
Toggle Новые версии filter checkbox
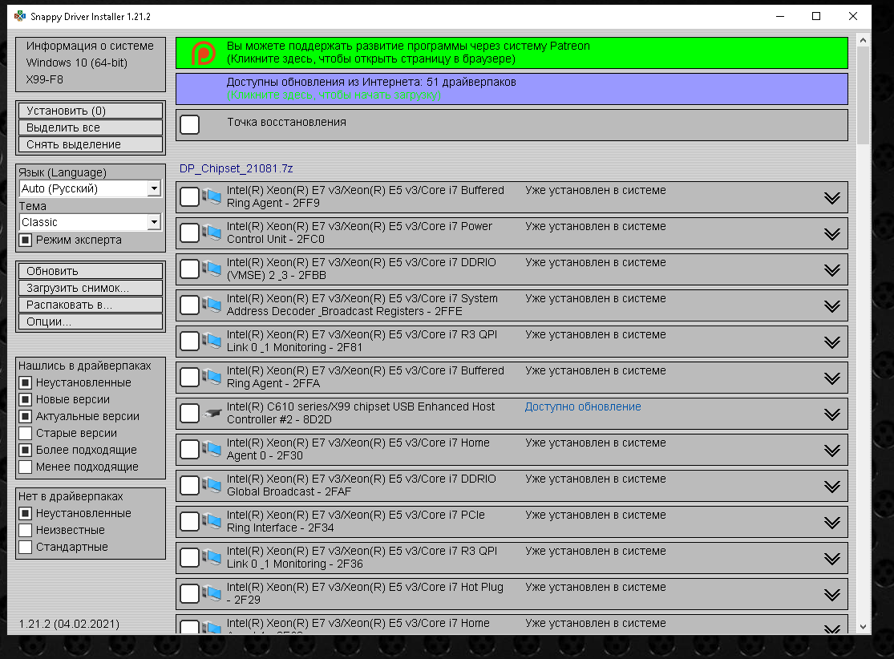(x=25, y=399)
